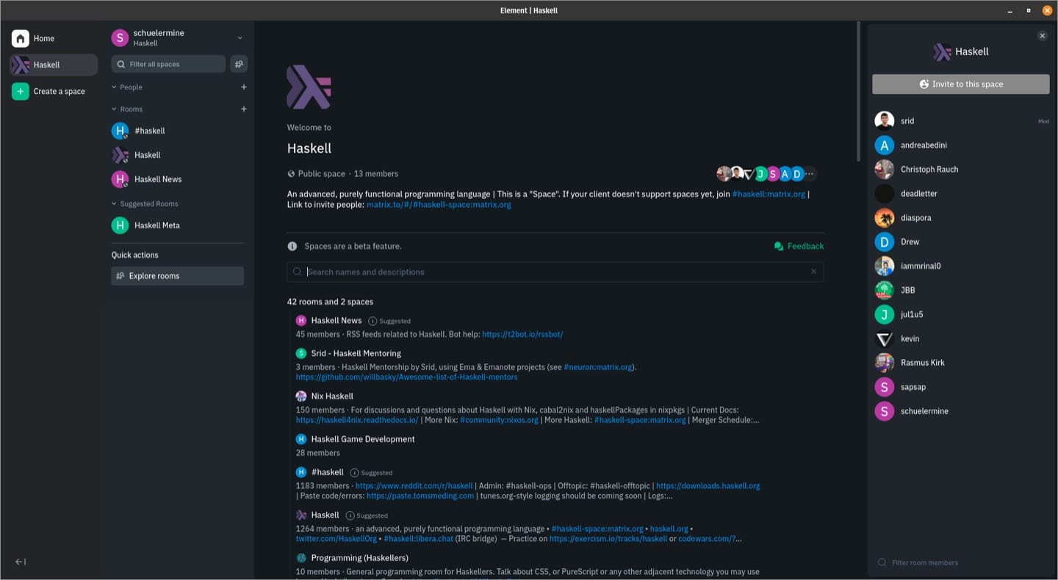Open the haskell4nix.readthedocs.io link
The height and width of the screenshot is (580, 1058).
click(x=357, y=420)
